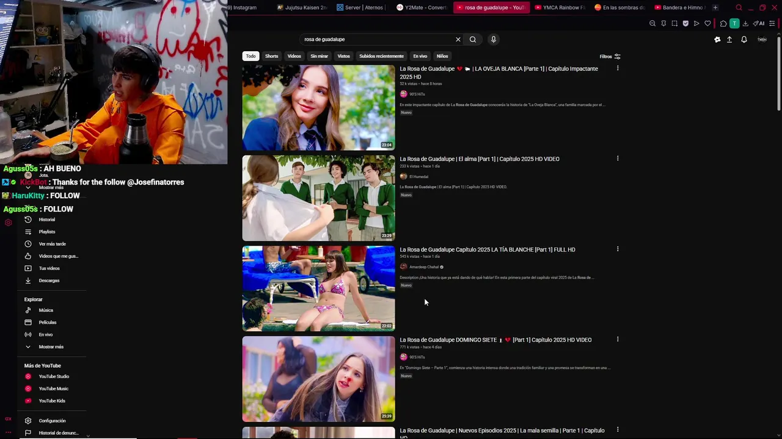Screen dimensions: 782x439
Task: Click the Opera zoom-out magnifier icon
Action: click(x=652, y=24)
